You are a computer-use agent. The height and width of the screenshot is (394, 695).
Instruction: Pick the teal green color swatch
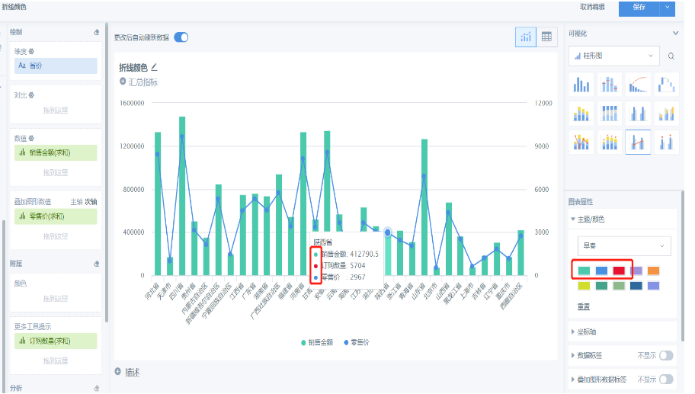coord(584,271)
